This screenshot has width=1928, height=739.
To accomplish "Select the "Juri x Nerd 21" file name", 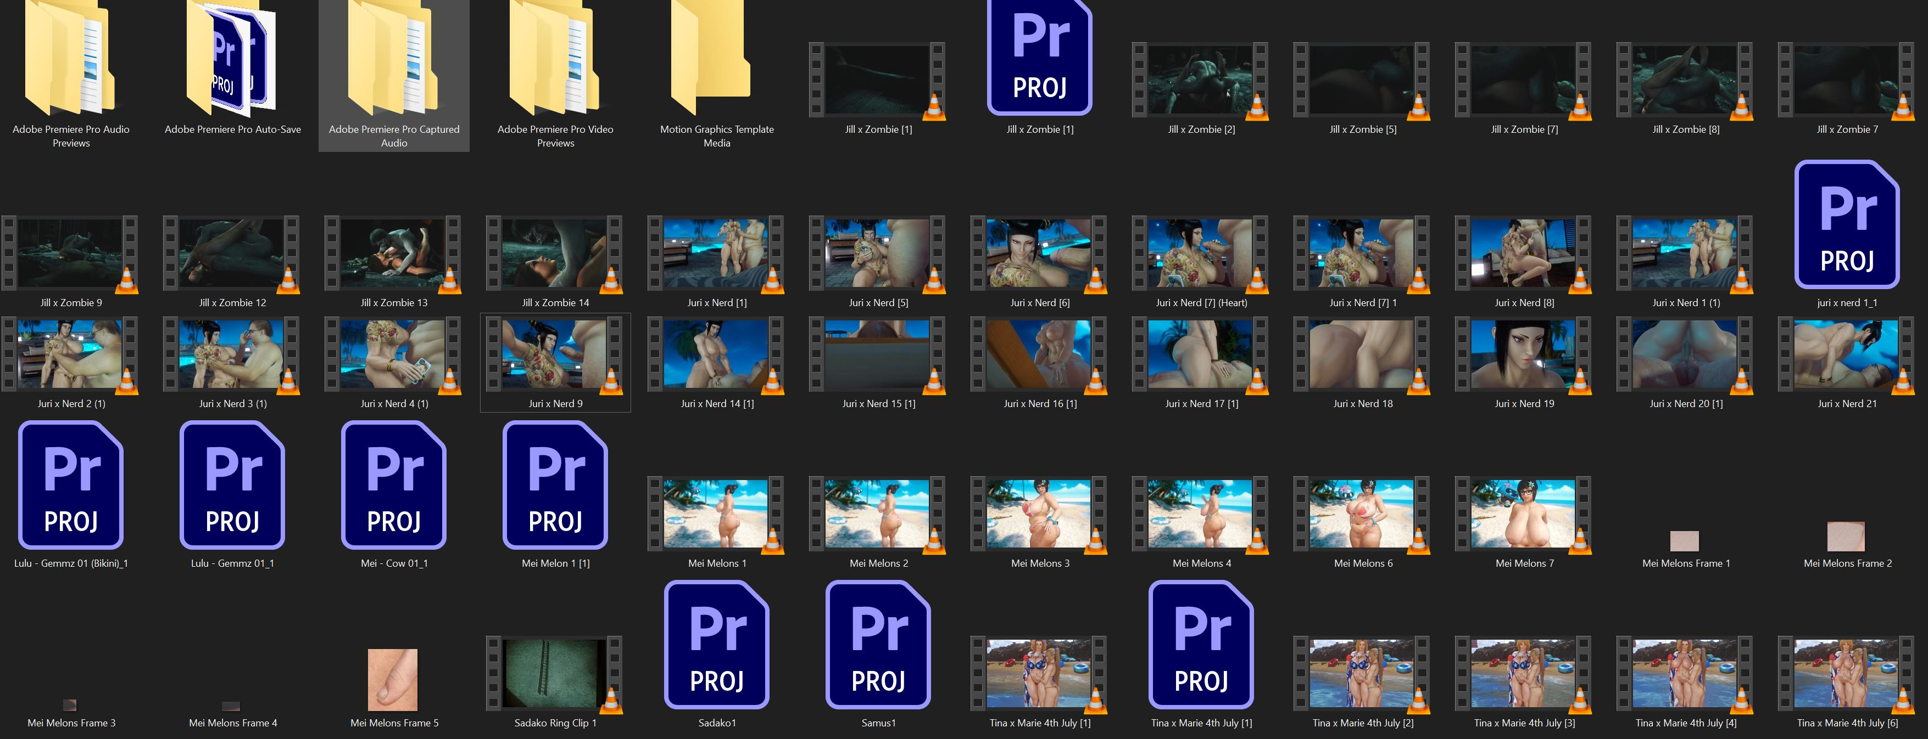I will [x=1847, y=403].
